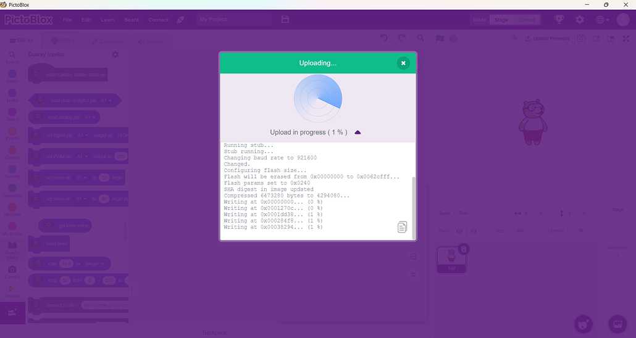Select the Operators block category

[x=12, y=191]
